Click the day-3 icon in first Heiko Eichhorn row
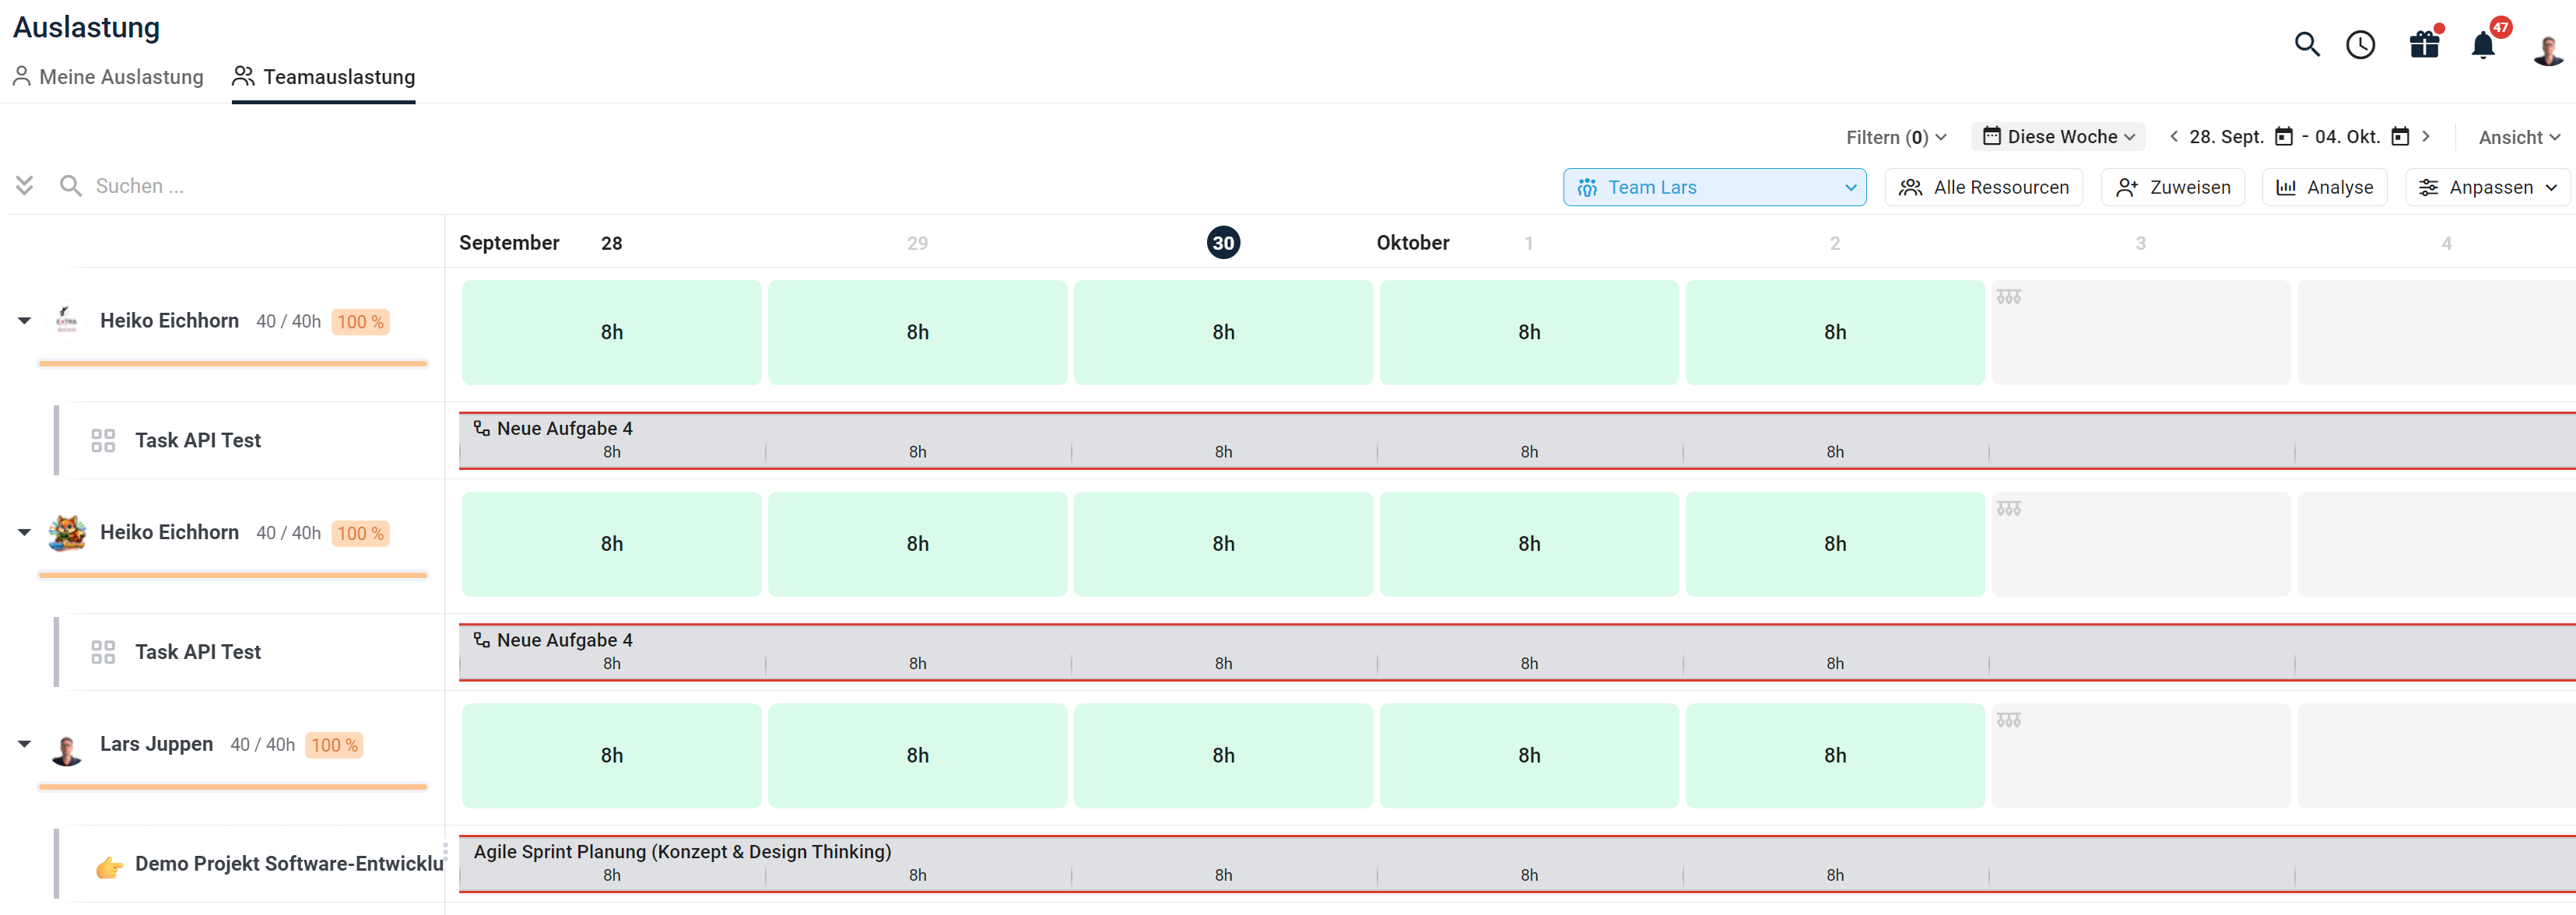The width and height of the screenshot is (2576, 915). tap(2009, 297)
